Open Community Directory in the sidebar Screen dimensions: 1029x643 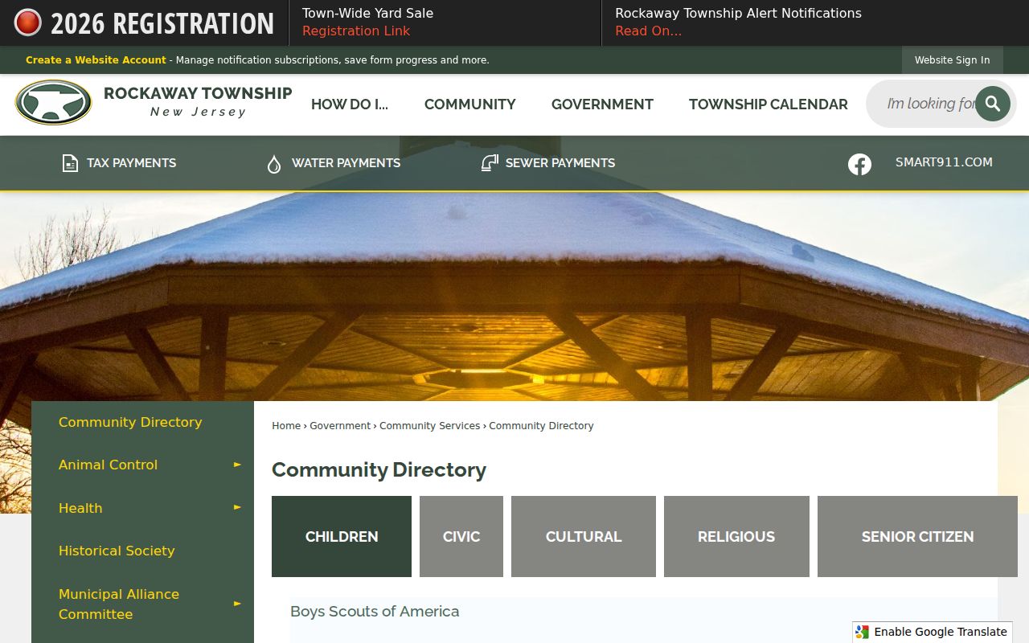(130, 422)
